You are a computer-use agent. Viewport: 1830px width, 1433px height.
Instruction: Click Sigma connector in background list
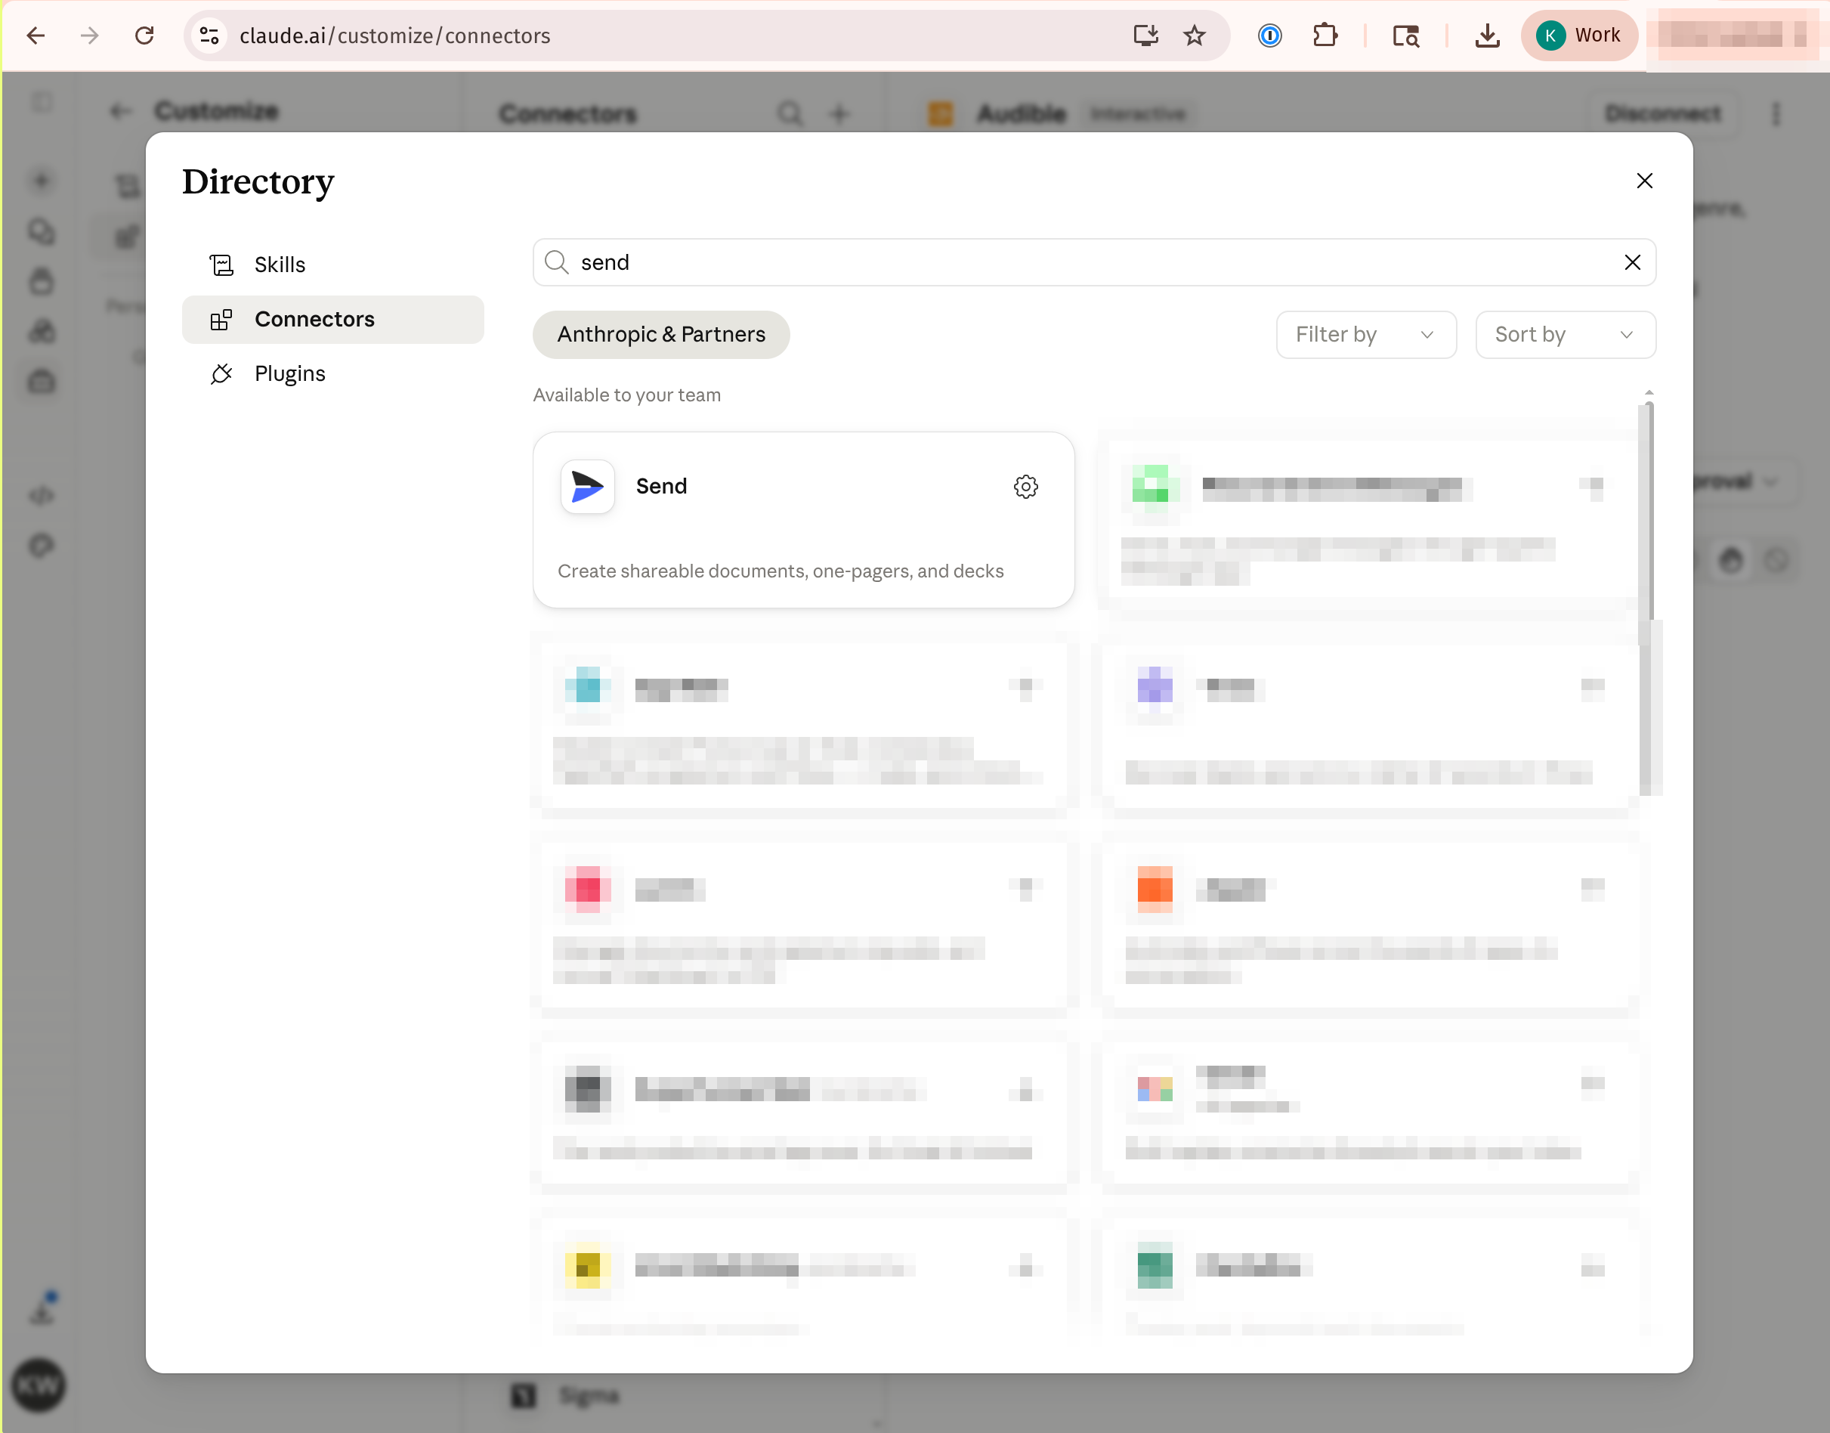[x=587, y=1395]
